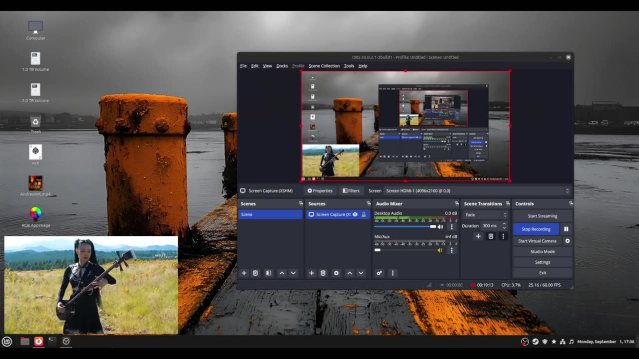Viewport: 639px width, 359px height.
Task: Open the Help menu
Action: (363, 66)
